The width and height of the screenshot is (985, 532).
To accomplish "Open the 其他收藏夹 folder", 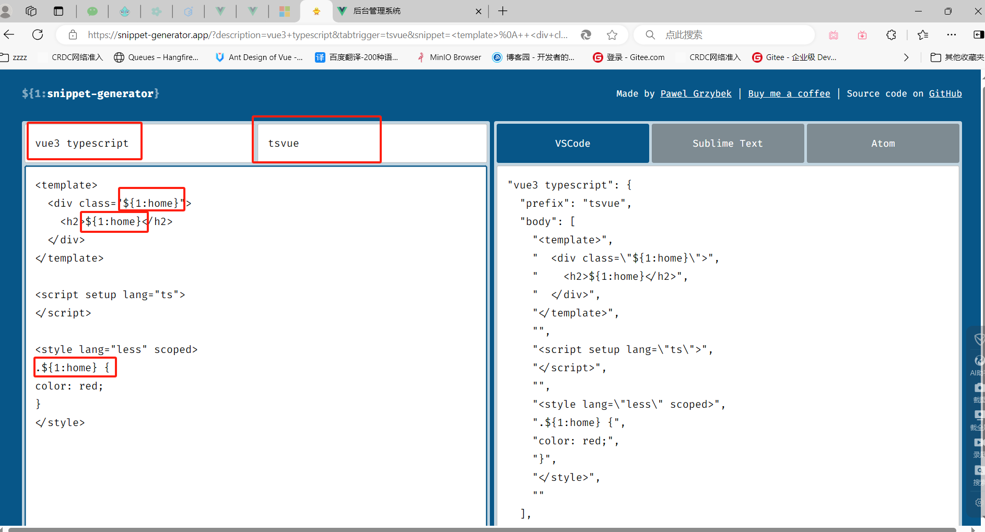I will (957, 57).
